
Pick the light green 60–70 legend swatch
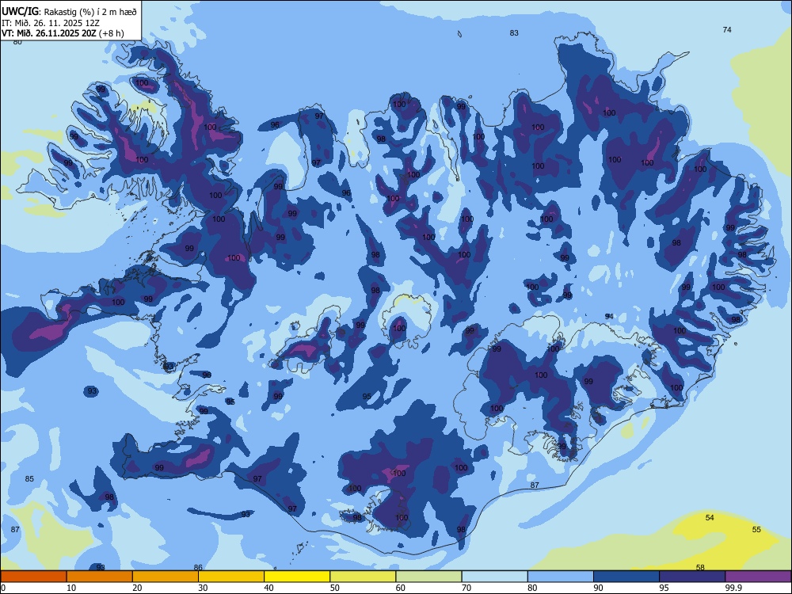(x=428, y=577)
